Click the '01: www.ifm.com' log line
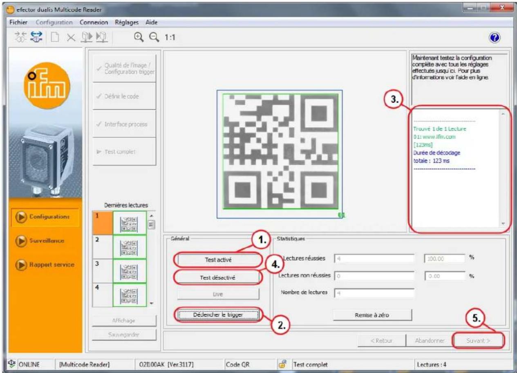The width and height of the screenshot is (517, 373). 434,136
